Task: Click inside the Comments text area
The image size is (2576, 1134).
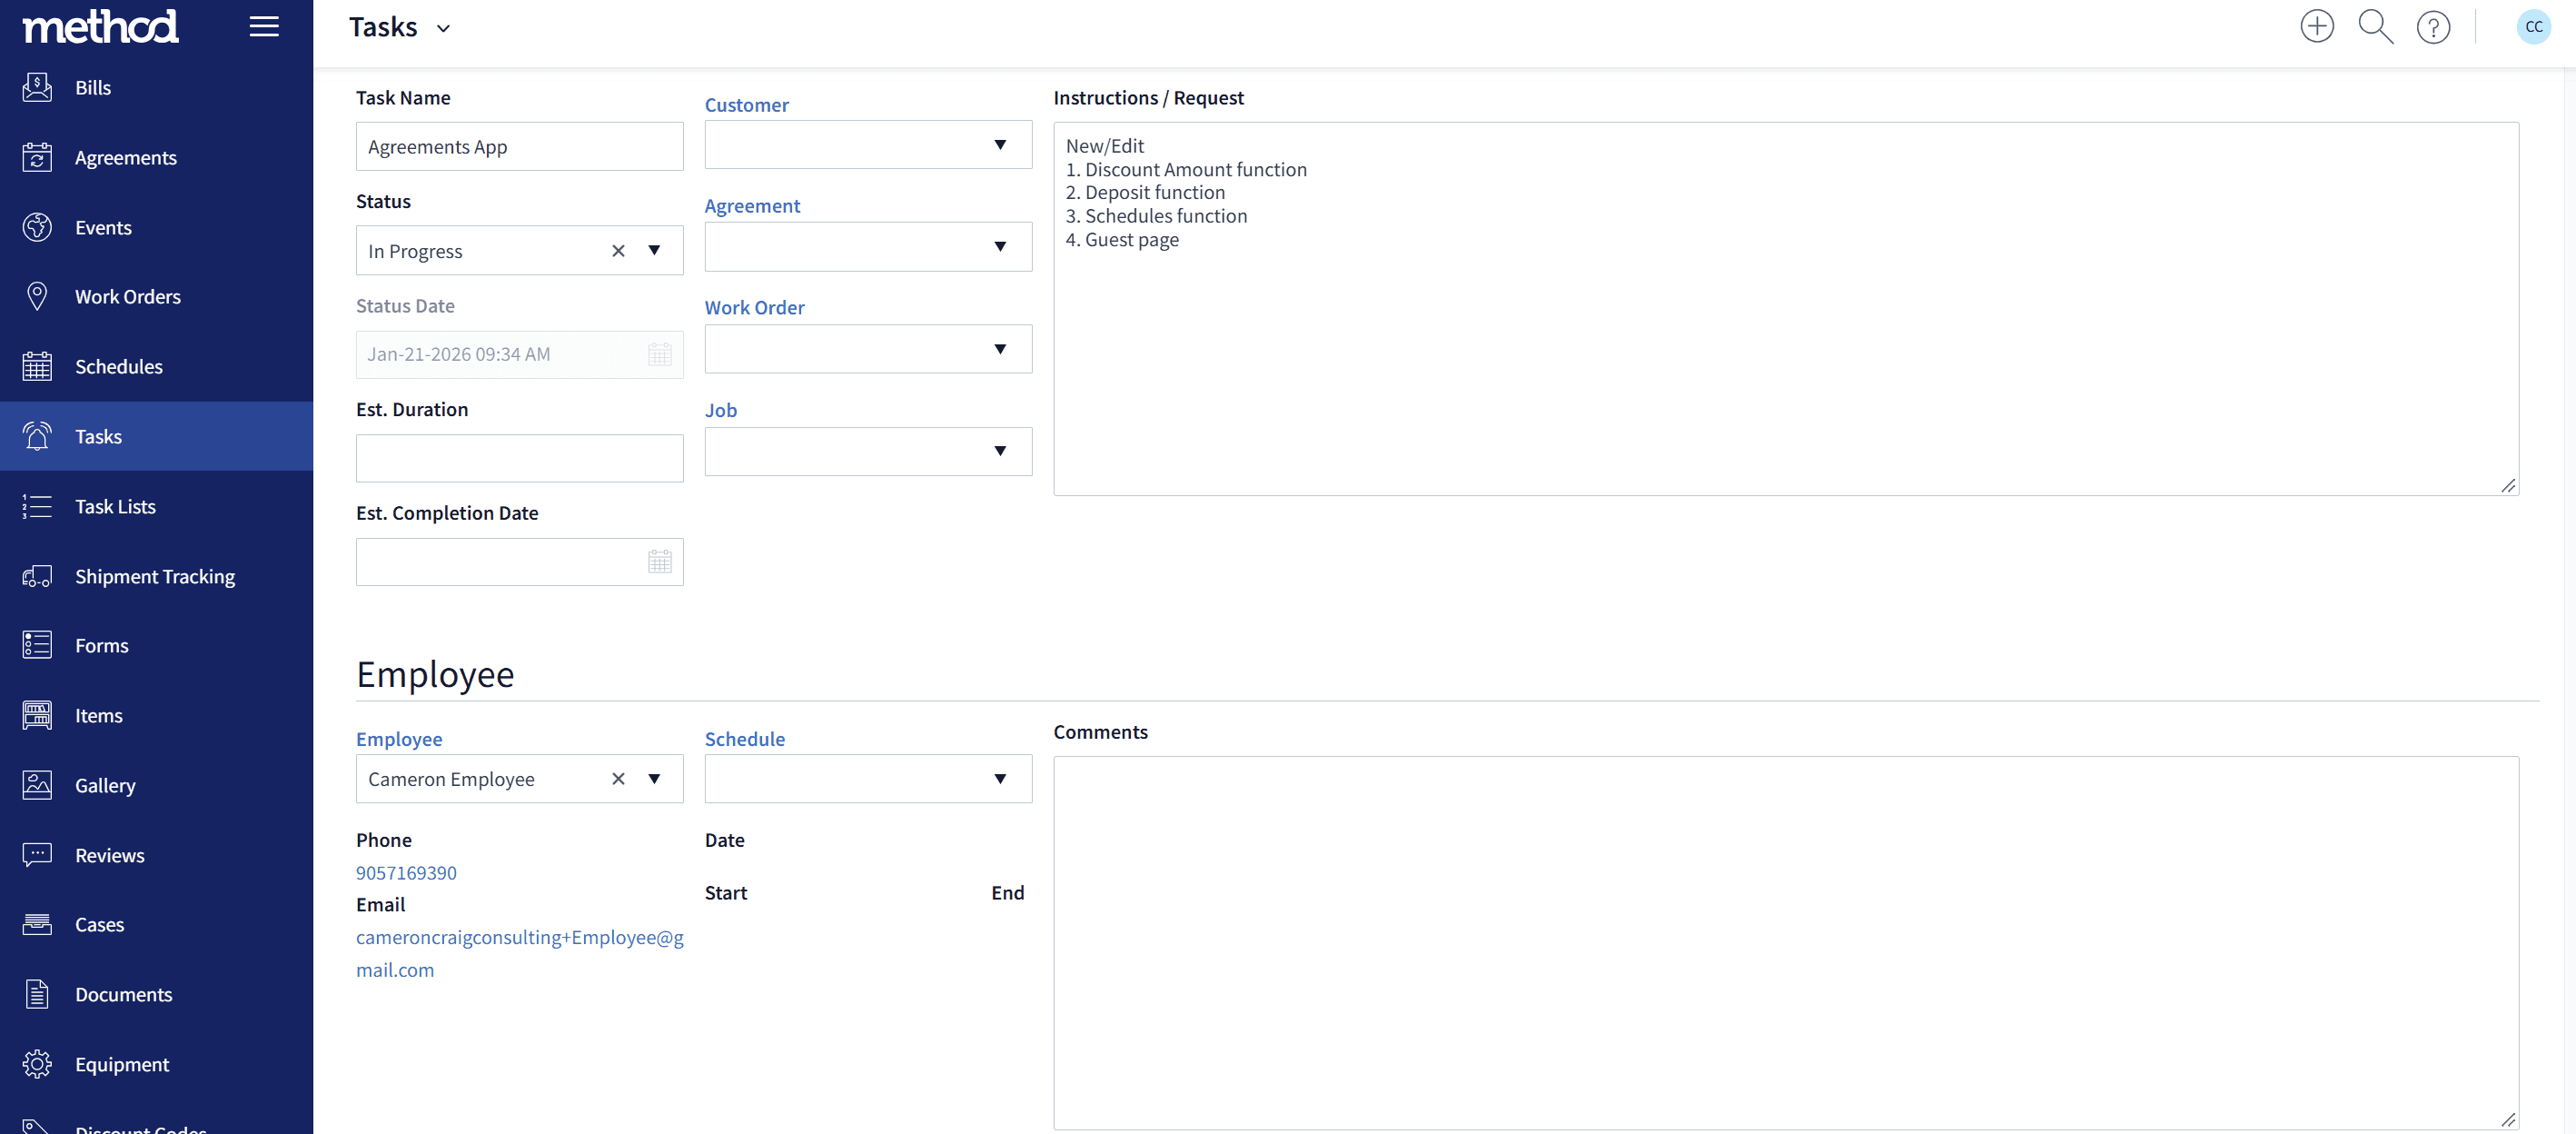Action: pos(1785,942)
